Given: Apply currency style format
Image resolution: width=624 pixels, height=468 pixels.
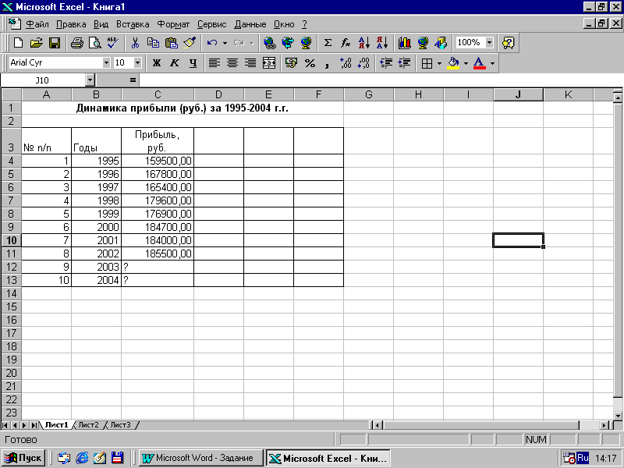Looking at the screenshot, I should [x=291, y=63].
